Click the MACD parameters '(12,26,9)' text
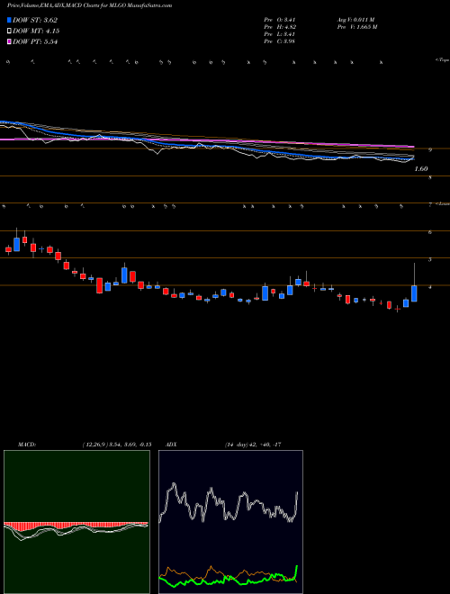This screenshot has height=594, width=450. (94, 445)
